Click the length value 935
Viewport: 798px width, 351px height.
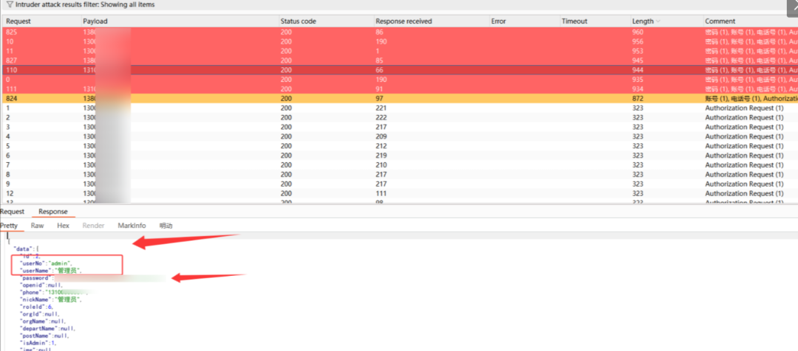click(x=638, y=80)
